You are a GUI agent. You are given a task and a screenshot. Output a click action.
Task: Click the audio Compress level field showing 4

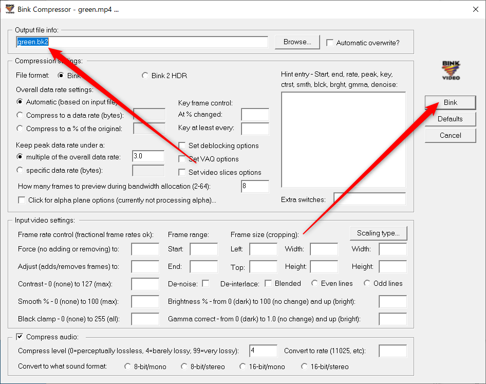(264, 351)
